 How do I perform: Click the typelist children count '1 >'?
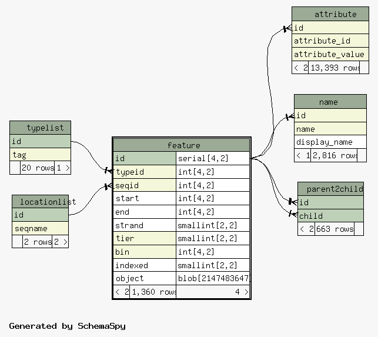pyautogui.click(x=63, y=168)
